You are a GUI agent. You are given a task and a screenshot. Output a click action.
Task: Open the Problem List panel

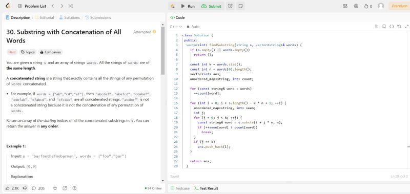pos(32,6)
